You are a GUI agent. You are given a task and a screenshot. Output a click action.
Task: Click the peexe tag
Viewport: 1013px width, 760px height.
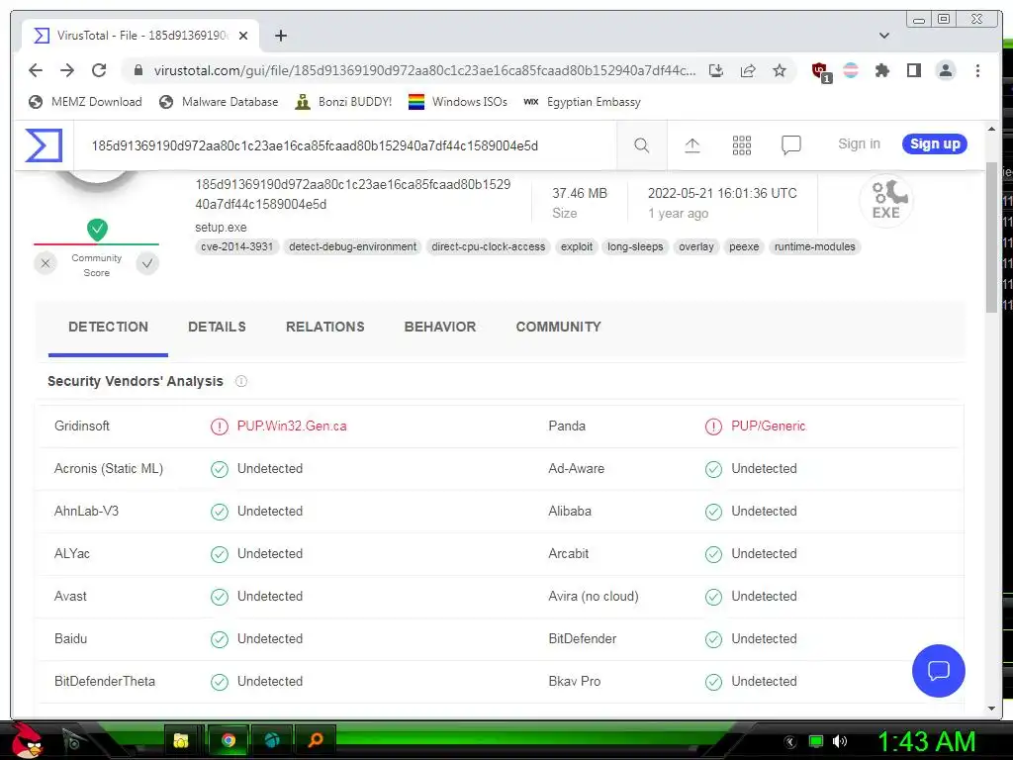click(744, 246)
